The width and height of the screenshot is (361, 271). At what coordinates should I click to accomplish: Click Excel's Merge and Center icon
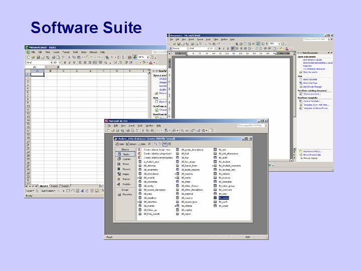click(95, 62)
